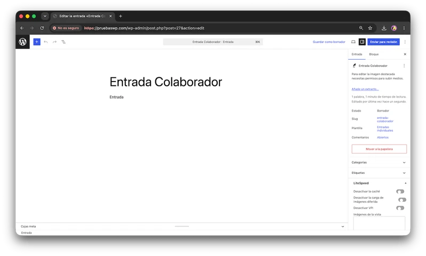Close the settings sidebar

click(405, 54)
